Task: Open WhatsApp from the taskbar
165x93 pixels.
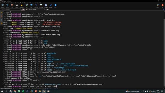Action: click(19, 91)
